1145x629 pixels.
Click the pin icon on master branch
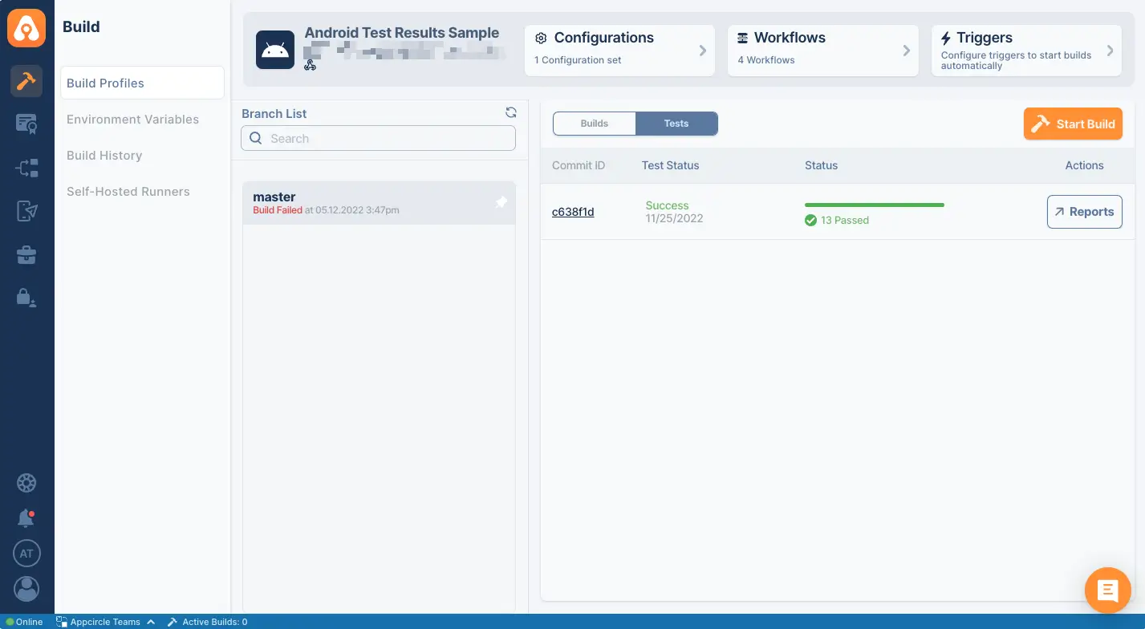[501, 203]
